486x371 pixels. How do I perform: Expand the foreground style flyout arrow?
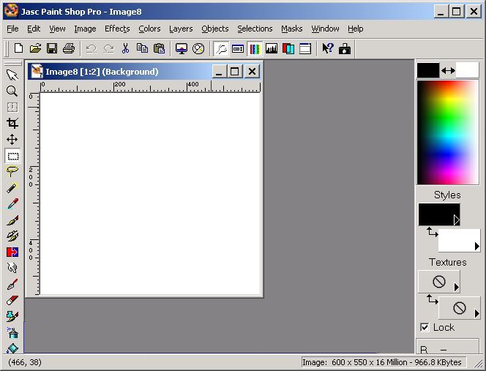click(x=457, y=220)
